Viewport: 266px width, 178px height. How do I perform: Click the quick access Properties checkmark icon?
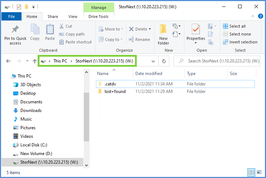pyautogui.click(x=19, y=7)
